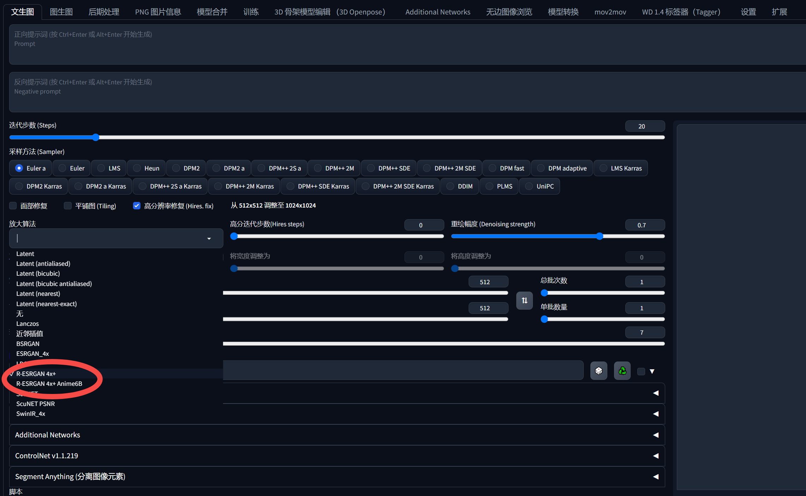Select the Euler a sampler
The width and height of the screenshot is (806, 496).
pyautogui.click(x=30, y=168)
